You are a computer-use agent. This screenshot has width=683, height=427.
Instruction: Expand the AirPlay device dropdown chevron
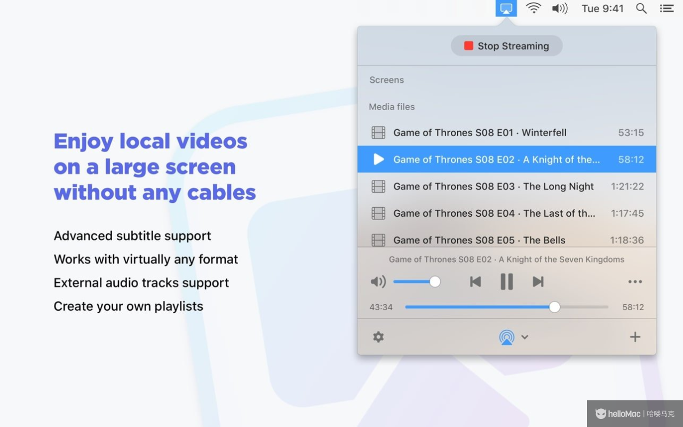click(525, 337)
